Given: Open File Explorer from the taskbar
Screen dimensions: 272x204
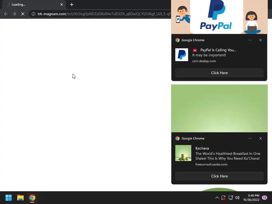Looking at the screenshot, I should point(20,198).
